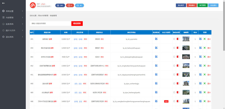Tick the static checkbox for row 495

[174, 39]
